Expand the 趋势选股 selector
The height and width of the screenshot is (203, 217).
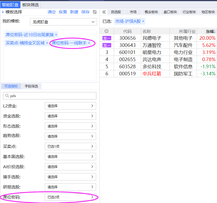[x=70, y=136]
